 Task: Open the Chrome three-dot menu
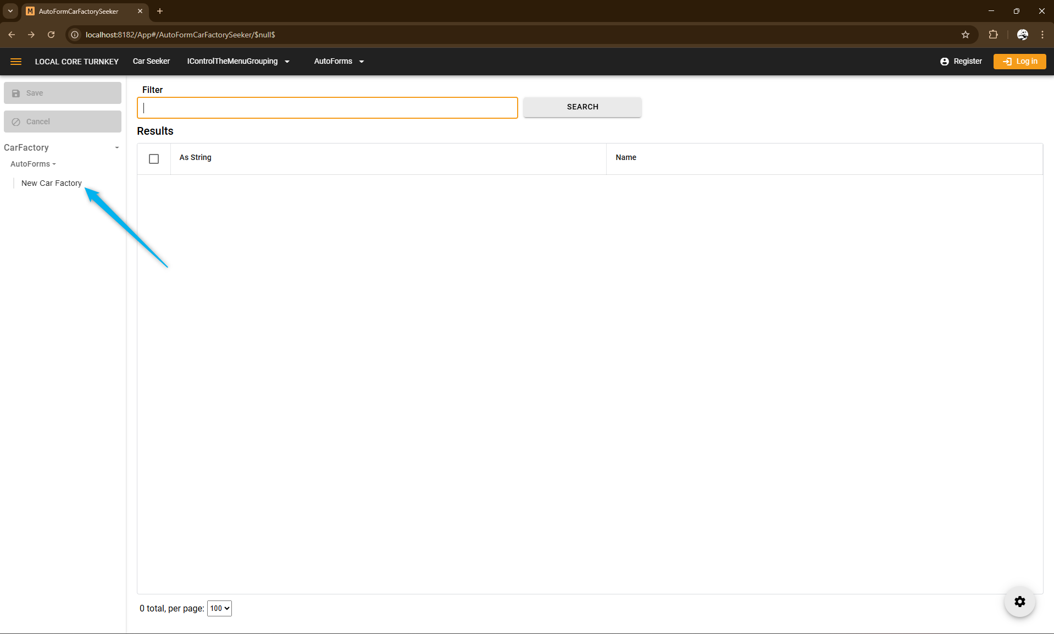tap(1042, 35)
